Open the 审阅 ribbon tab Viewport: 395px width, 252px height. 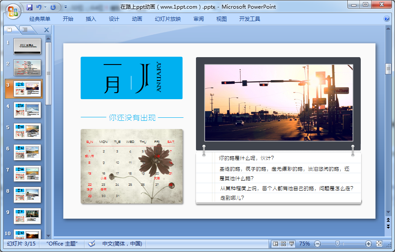tap(199, 19)
